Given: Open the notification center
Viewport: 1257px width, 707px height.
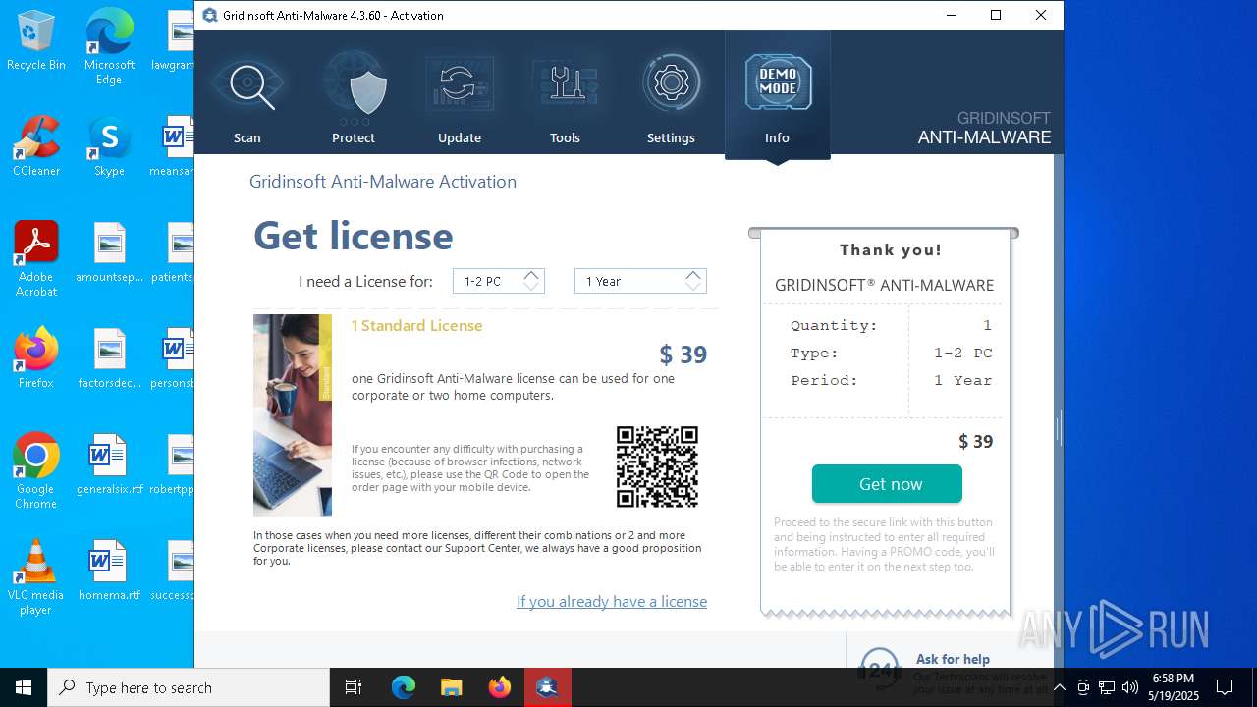Looking at the screenshot, I should coord(1225,687).
